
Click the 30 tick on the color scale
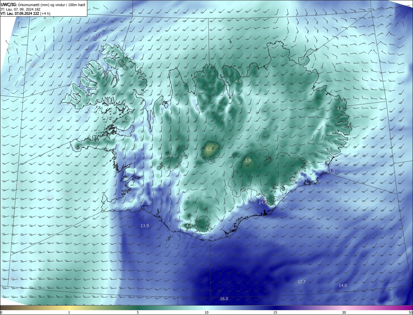tap(344, 312)
